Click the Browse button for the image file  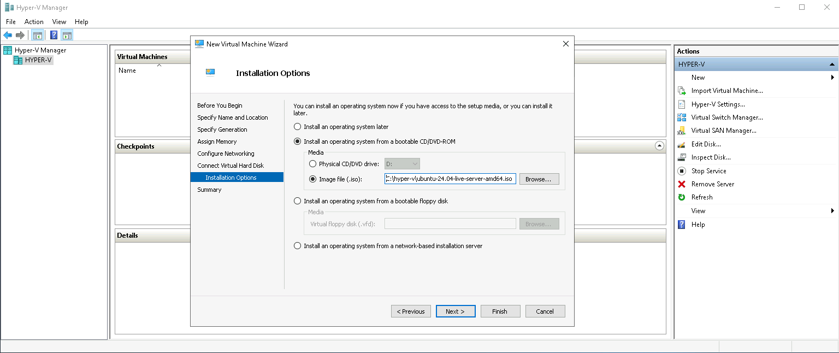click(x=539, y=179)
